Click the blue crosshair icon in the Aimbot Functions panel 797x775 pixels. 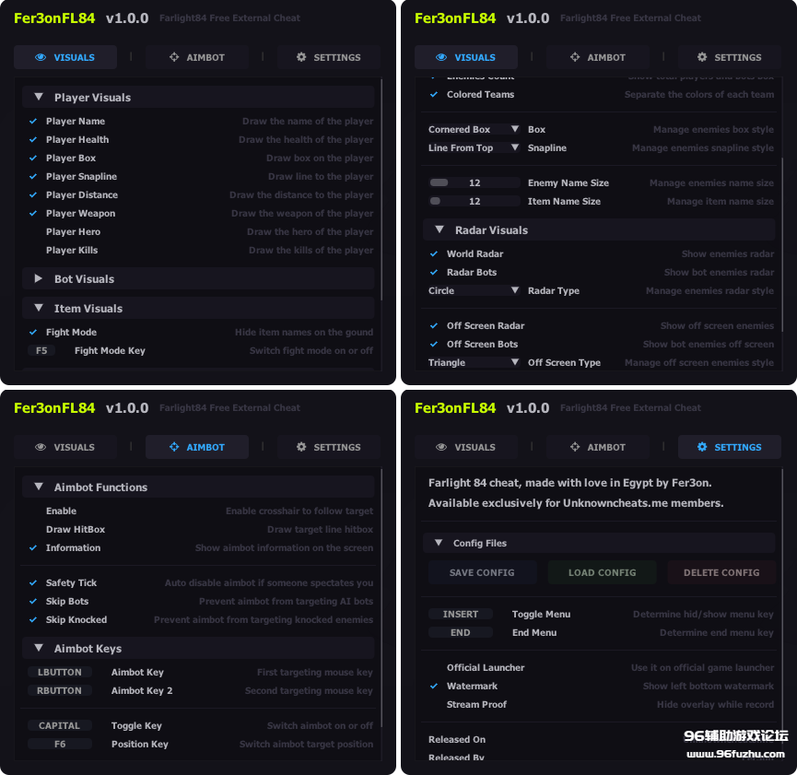click(174, 447)
